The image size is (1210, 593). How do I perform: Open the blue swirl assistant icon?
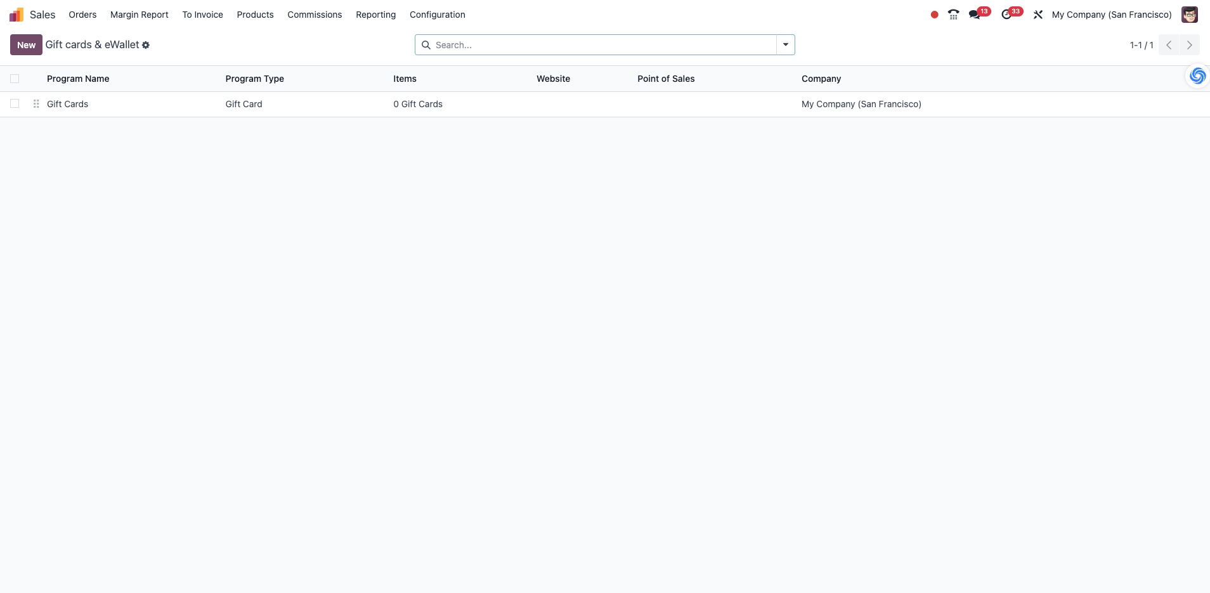tap(1197, 76)
